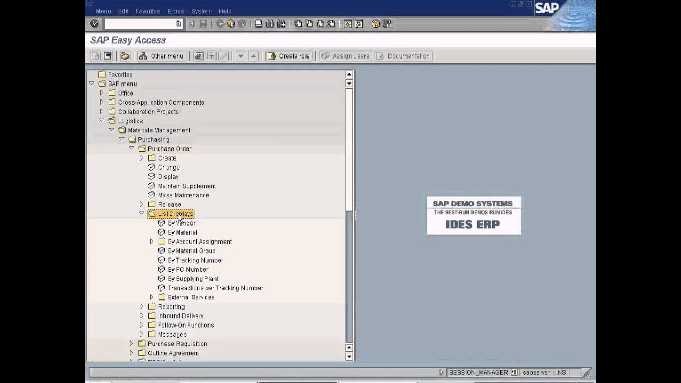Screen dimensions: 681x383
Task: Click the Print icon
Action: [x=259, y=24]
